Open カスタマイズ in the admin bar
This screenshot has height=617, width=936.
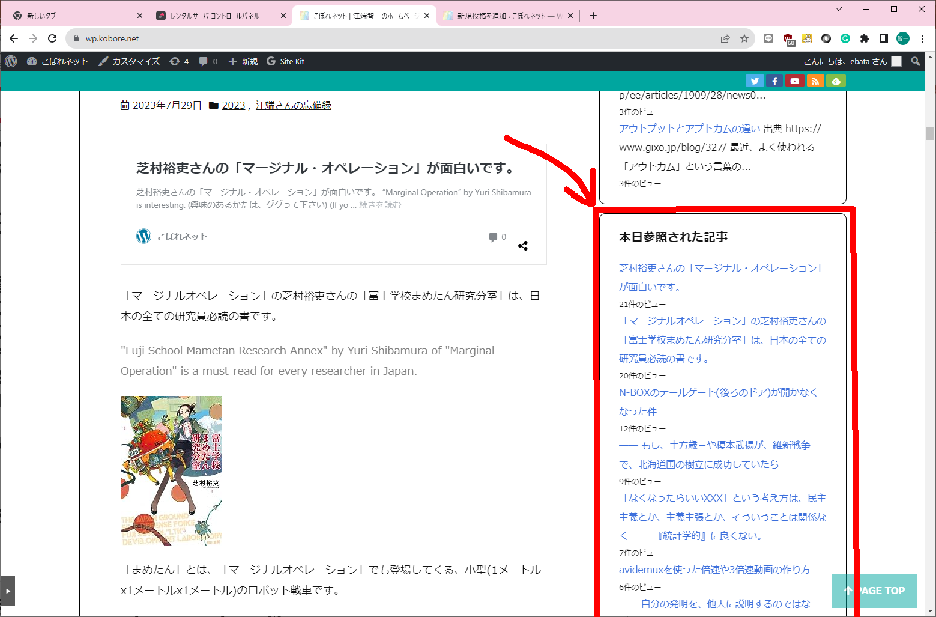[x=130, y=61]
